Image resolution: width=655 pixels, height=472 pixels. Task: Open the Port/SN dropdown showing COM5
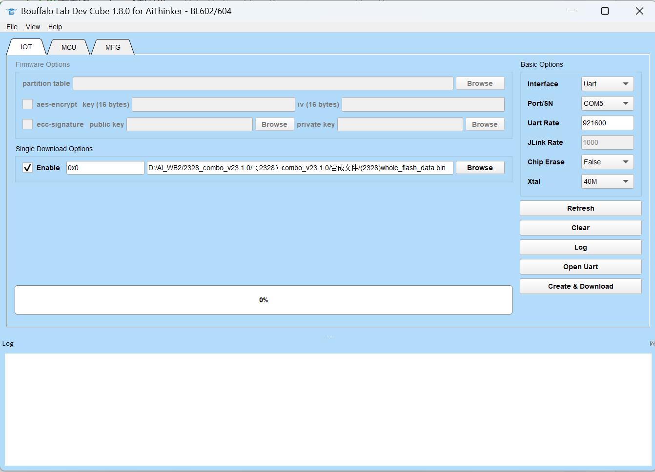click(x=607, y=103)
